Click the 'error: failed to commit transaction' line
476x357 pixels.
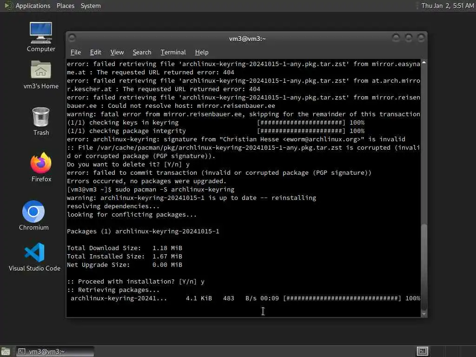219,173
